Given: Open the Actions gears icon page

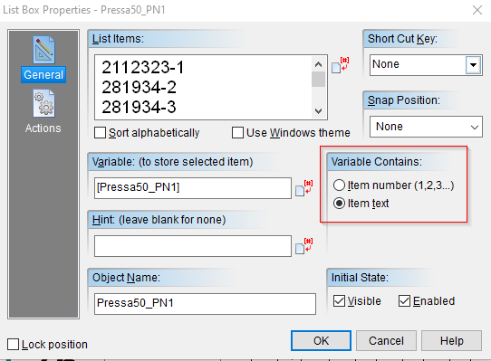Looking at the screenshot, I should [x=43, y=103].
